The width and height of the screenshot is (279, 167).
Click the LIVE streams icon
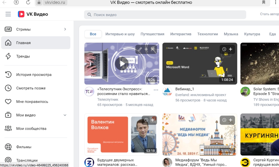tap(8, 29)
